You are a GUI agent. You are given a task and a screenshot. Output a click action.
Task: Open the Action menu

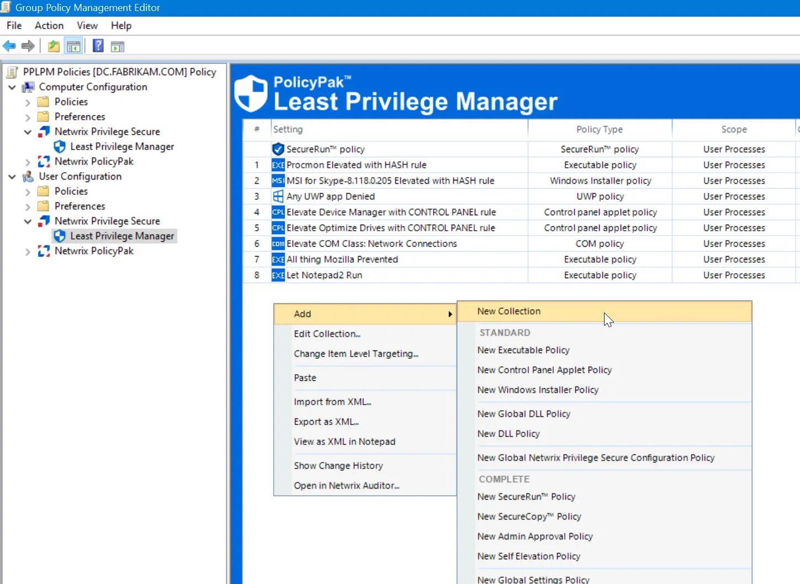[49, 25]
